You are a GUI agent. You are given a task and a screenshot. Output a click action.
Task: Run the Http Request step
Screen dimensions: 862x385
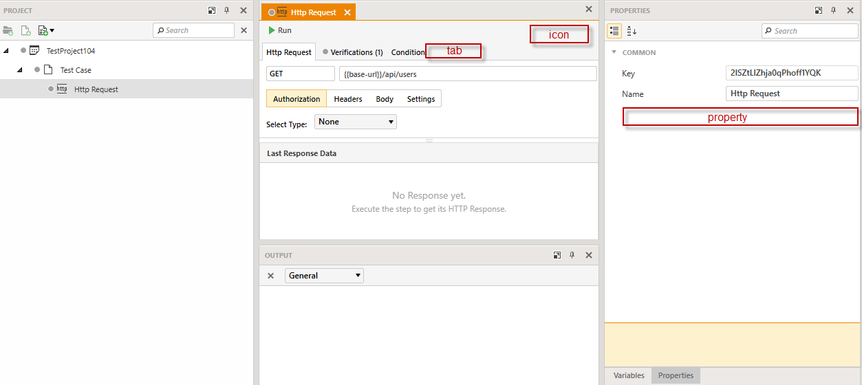279,30
